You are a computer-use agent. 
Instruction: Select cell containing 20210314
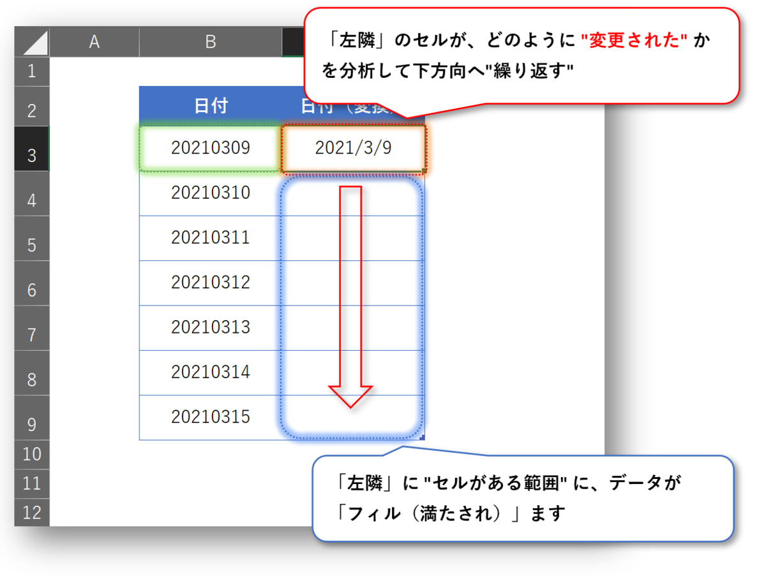[211, 373]
